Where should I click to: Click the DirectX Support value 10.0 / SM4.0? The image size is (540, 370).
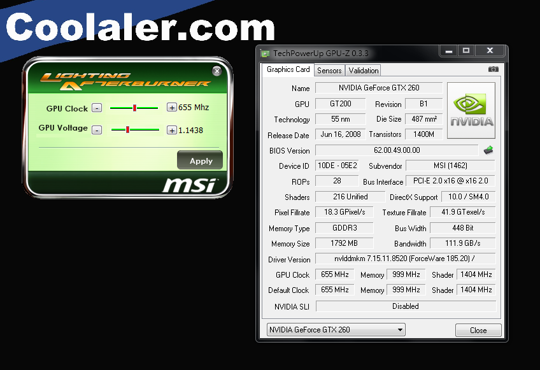click(x=469, y=197)
